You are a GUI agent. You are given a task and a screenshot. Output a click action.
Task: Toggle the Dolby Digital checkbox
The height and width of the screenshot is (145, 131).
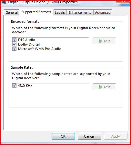14,44
